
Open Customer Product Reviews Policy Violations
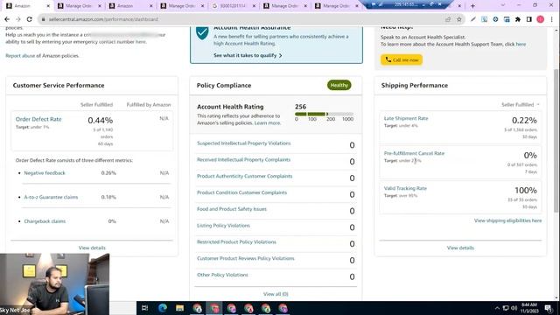[246, 258]
